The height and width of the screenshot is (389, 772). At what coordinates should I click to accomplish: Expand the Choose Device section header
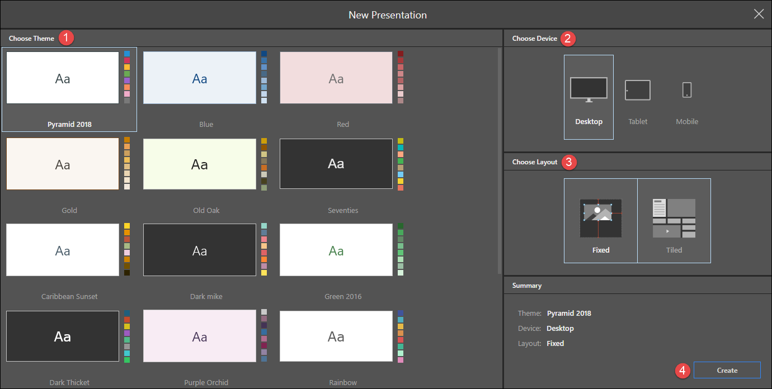tap(534, 38)
